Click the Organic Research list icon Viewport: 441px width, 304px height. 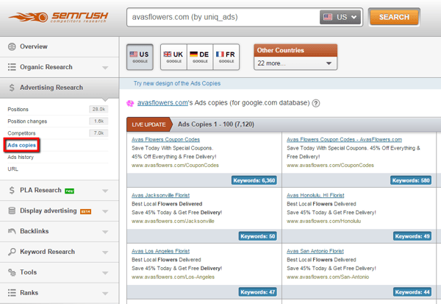[x=12, y=67]
